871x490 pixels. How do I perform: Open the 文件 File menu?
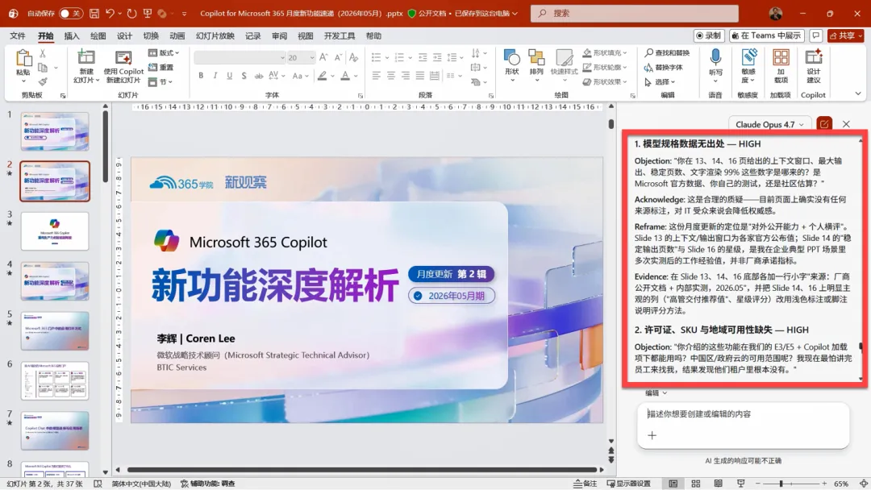pyautogui.click(x=17, y=35)
